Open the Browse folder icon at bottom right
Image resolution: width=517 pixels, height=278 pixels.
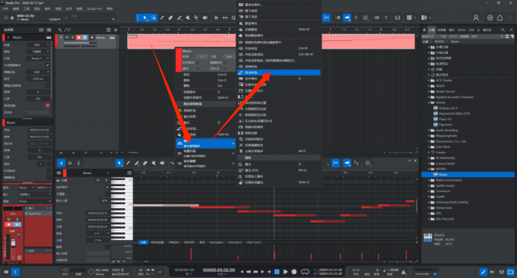pos(511,272)
